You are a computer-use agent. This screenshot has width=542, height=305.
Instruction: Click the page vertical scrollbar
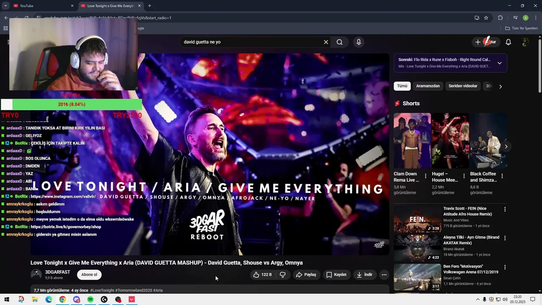pos(540,66)
